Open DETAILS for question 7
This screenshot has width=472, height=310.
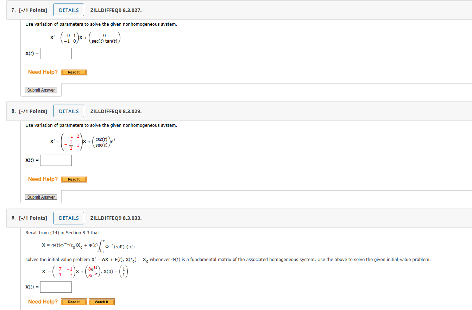click(x=68, y=10)
